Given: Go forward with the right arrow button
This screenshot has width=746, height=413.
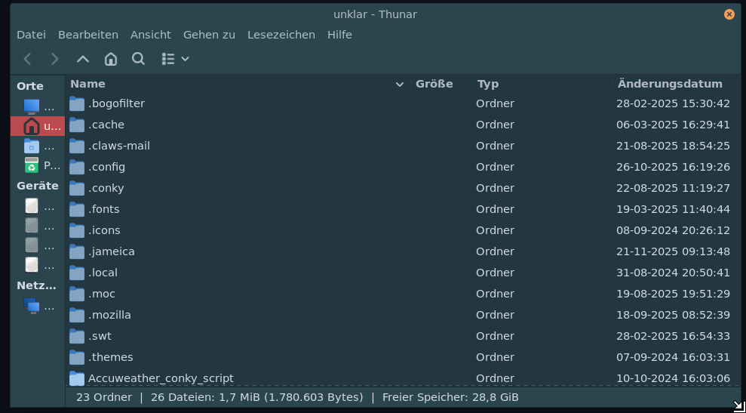Looking at the screenshot, I should [x=55, y=59].
